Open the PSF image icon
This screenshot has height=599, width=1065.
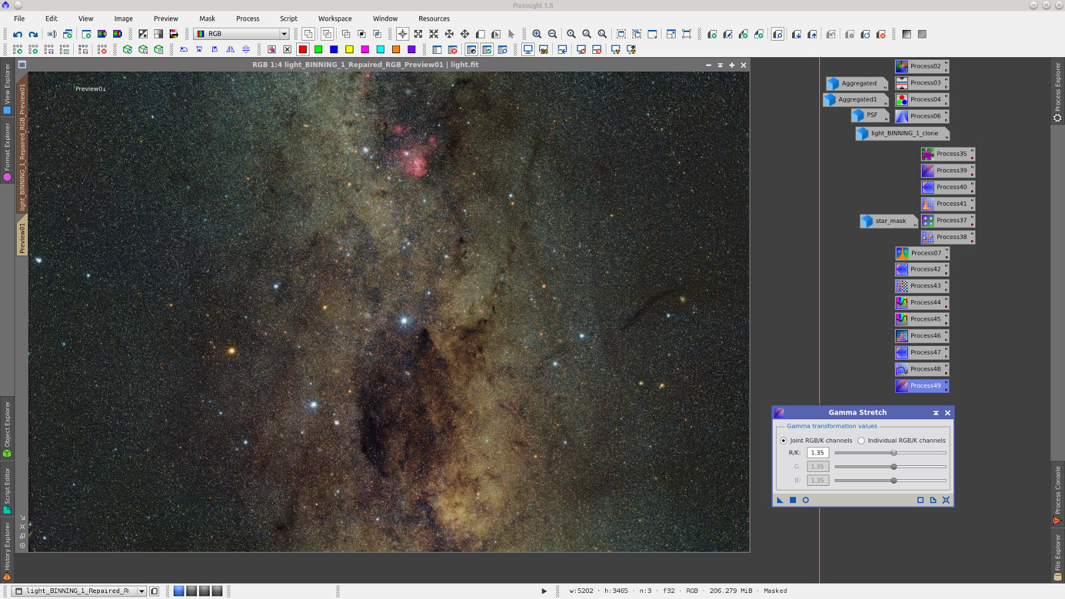(x=870, y=115)
